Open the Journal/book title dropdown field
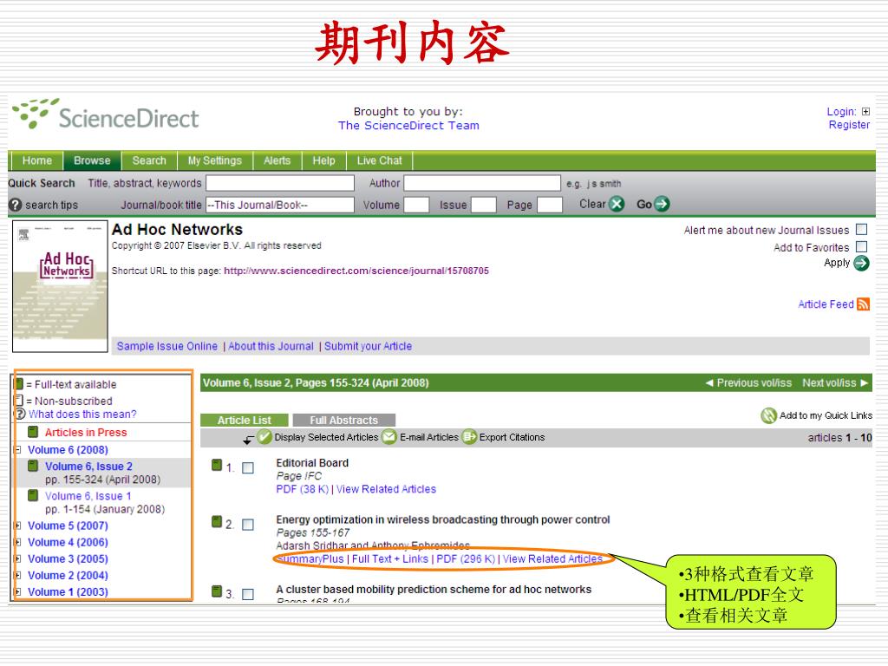888x666 pixels. 280,205
